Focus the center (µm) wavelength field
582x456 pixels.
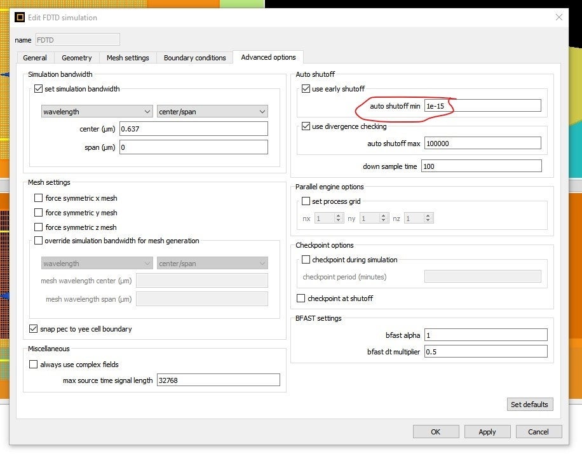pyautogui.click(x=193, y=129)
